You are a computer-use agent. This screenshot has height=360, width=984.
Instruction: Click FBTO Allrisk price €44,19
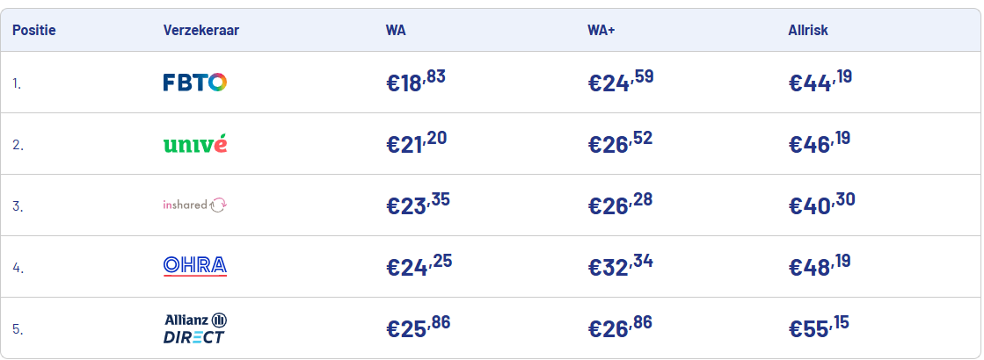click(x=820, y=82)
